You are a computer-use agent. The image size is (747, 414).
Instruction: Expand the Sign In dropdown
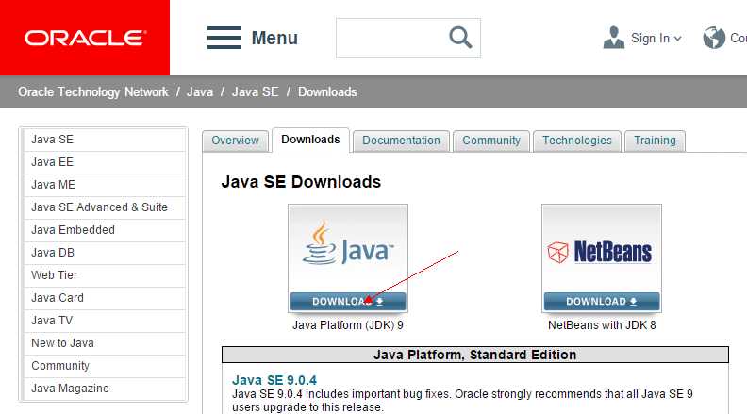(x=678, y=38)
